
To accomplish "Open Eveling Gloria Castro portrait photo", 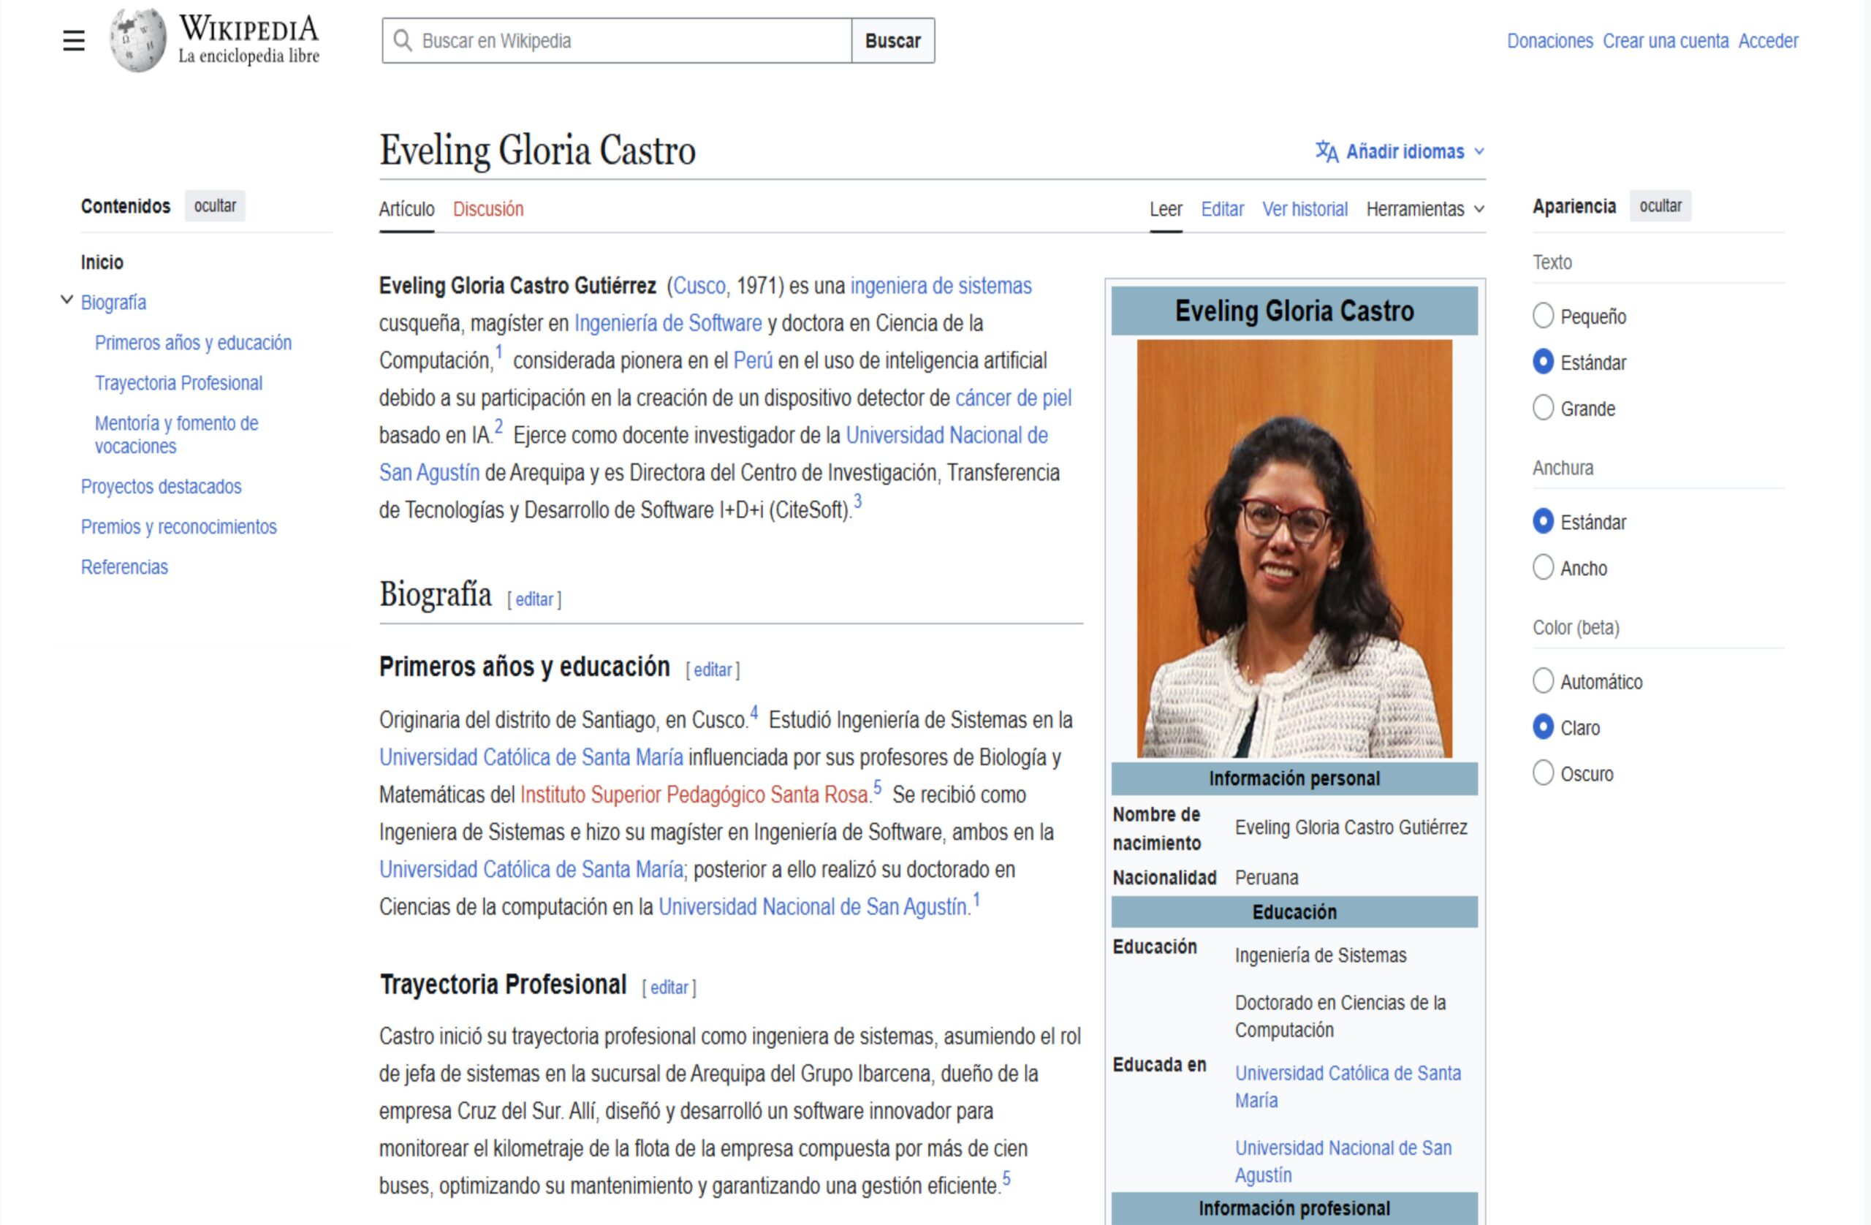I will (1294, 548).
